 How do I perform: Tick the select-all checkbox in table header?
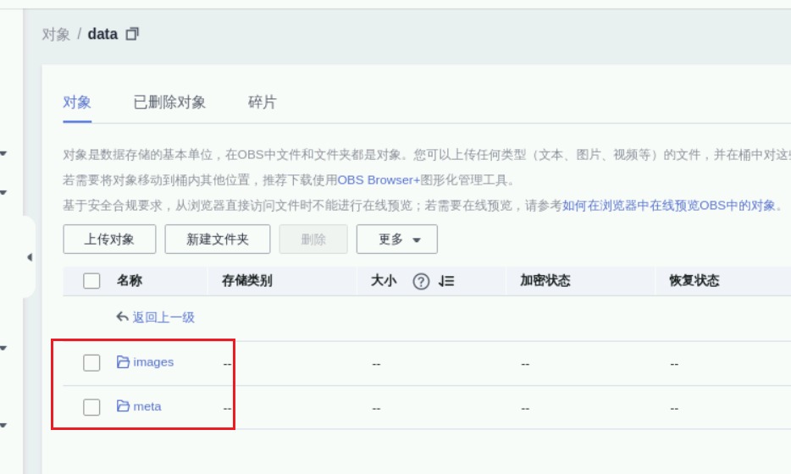coord(91,281)
